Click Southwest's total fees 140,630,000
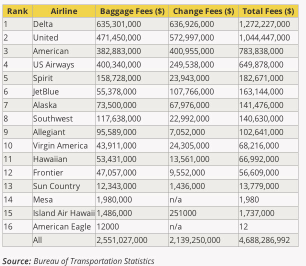Screen dimensions: 306x266 (261, 118)
